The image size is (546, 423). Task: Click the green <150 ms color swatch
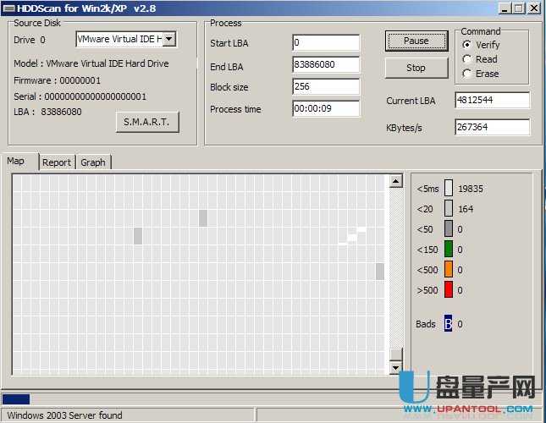[x=449, y=249]
